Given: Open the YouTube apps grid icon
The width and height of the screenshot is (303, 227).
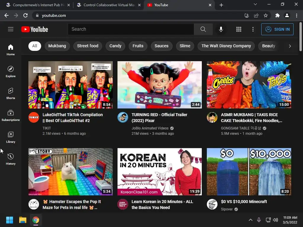Looking at the screenshot, I should [x=239, y=29].
